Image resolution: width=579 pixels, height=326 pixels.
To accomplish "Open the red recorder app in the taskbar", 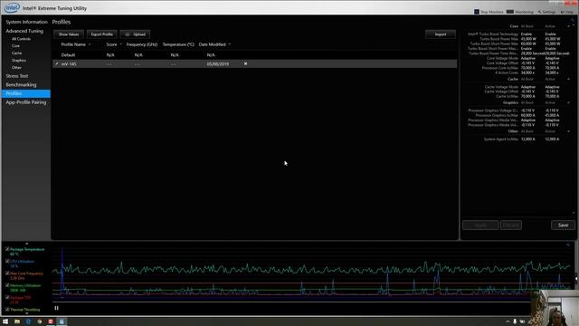I will pos(51,321).
